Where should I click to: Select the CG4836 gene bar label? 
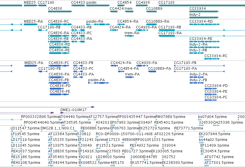(55, 8)
